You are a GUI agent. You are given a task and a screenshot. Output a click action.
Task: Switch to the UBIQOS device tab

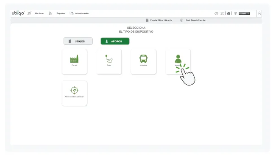coord(78,41)
